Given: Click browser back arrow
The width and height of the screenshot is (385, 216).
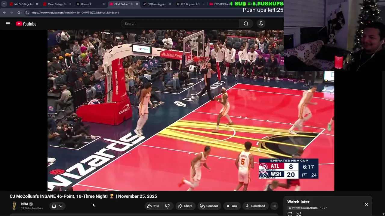Looking at the screenshot, I should (x=4, y=13).
